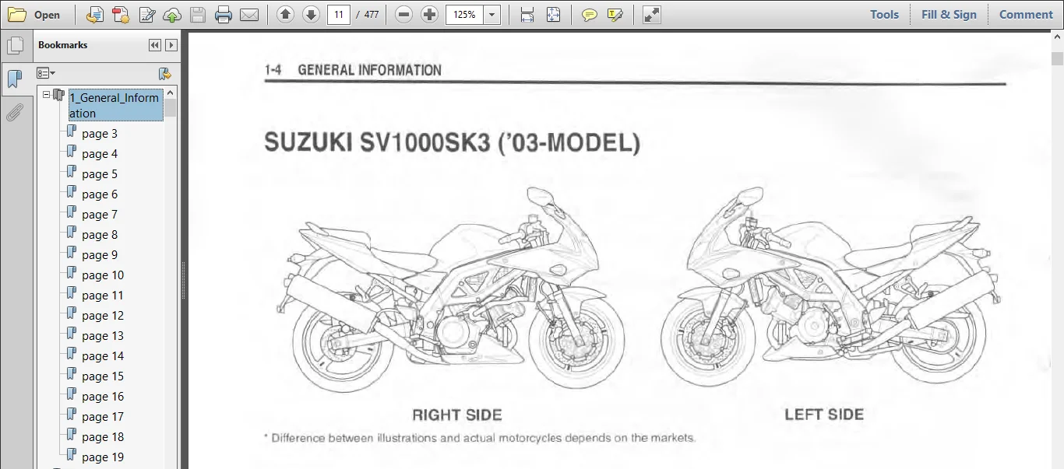Show the Page Thumbnails panel
1064x469 pixels.
click(15, 46)
